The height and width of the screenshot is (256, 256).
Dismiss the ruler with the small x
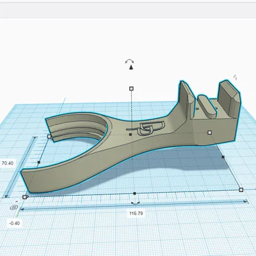tap(17, 201)
